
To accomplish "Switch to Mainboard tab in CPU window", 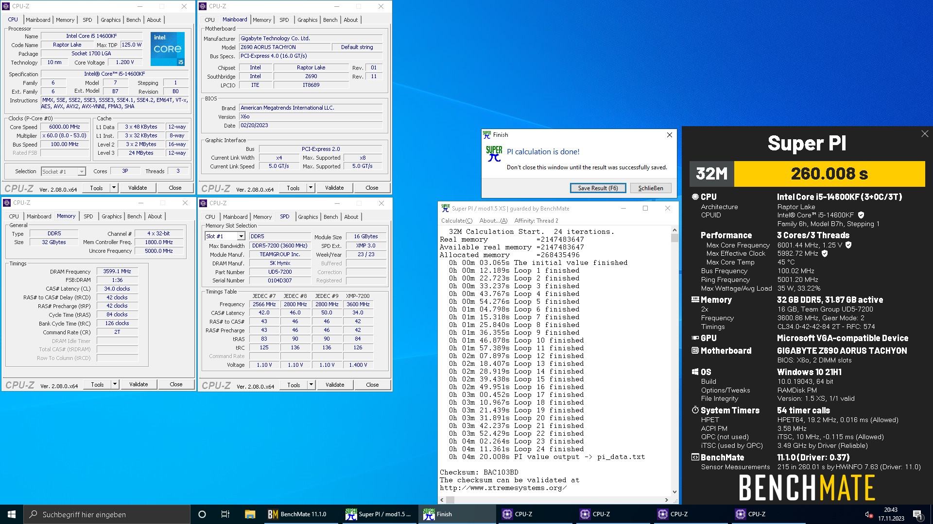I will tap(38, 20).
